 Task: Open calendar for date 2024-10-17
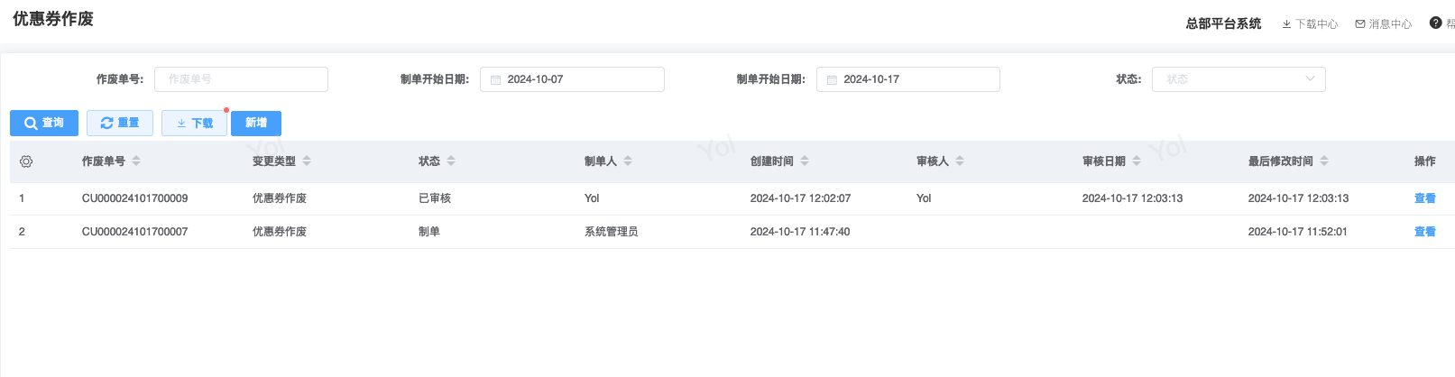click(x=832, y=79)
